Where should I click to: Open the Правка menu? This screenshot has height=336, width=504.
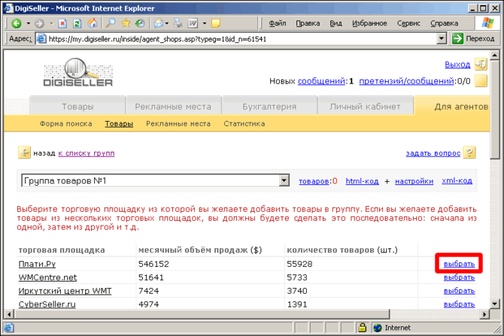(x=308, y=23)
